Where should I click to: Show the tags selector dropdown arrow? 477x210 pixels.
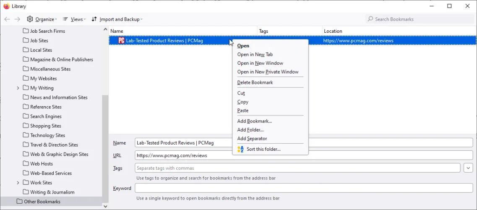click(468, 168)
